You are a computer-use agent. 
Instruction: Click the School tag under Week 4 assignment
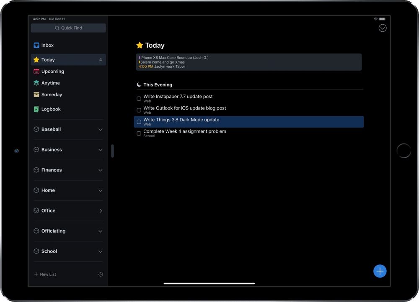(x=149, y=136)
